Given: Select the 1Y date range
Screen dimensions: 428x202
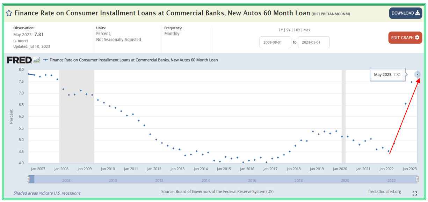Looking at the screenshot, I should 281,30.
